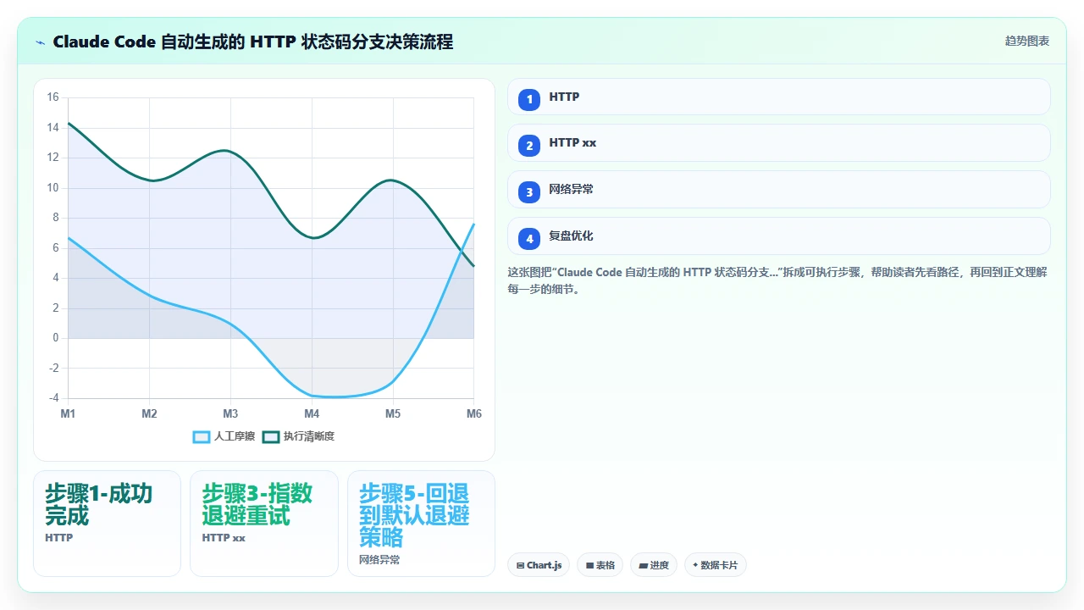1084x610 pixels.
Task: Select step number 2 badge
Action: [529, 145]
